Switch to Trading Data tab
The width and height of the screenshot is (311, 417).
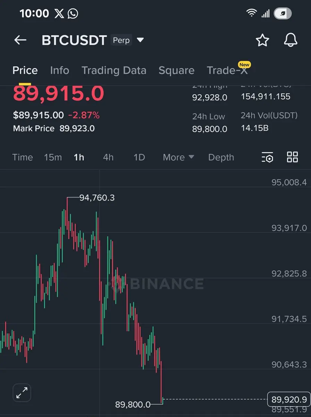point(114,71)
